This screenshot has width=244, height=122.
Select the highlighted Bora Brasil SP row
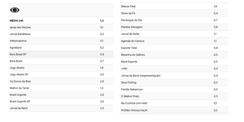point(61,54)
